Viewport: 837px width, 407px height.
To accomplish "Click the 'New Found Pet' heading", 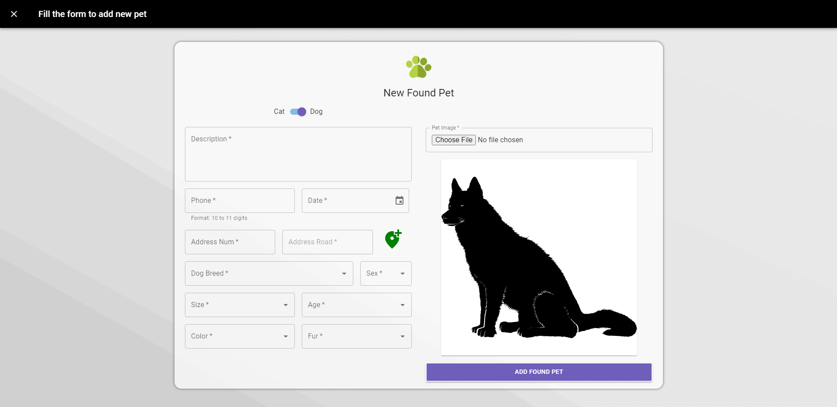I will pos(418,92).
